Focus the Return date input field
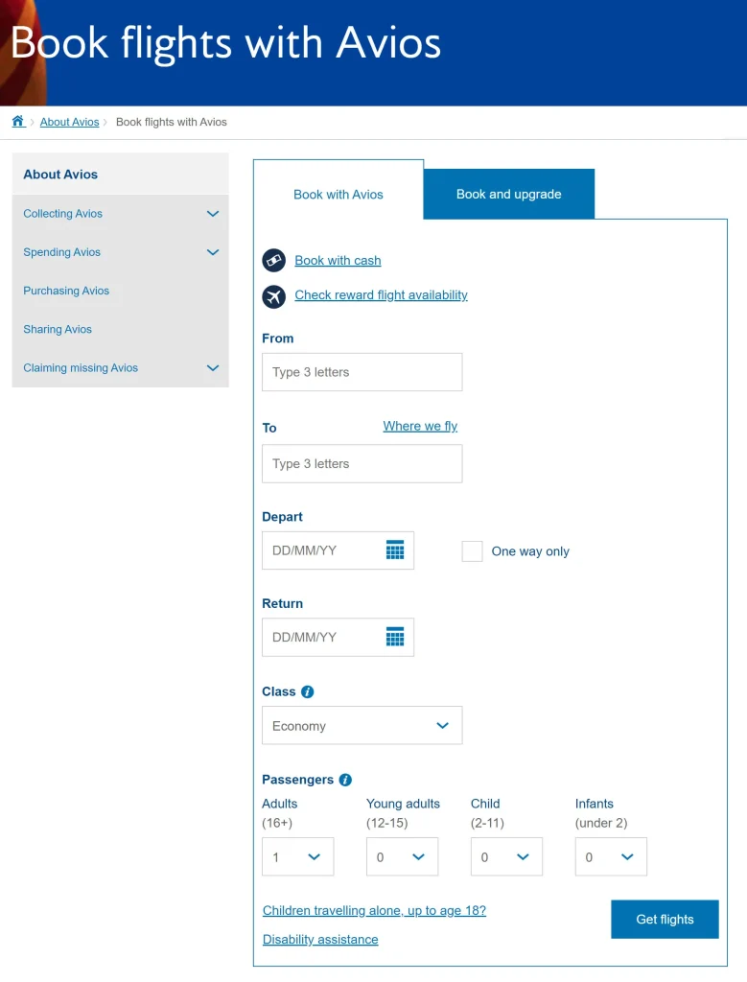 coord(338,637)
